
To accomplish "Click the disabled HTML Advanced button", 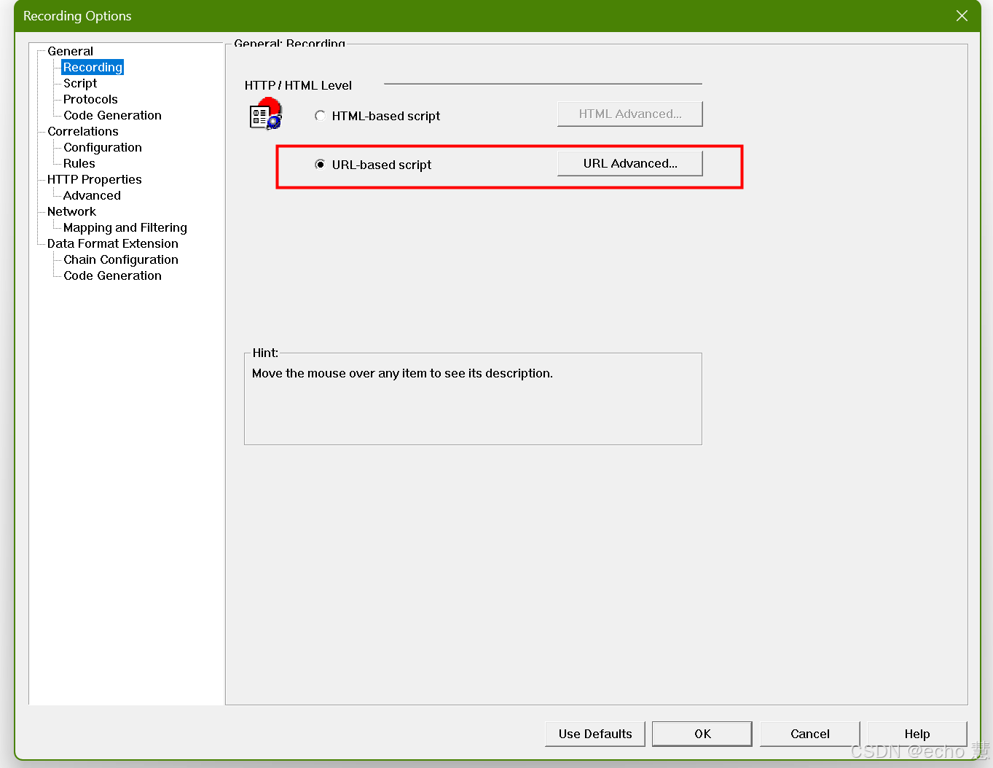I will pos(630,114).
